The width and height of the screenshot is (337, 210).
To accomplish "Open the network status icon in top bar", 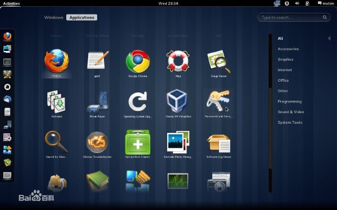I will 276,3.
